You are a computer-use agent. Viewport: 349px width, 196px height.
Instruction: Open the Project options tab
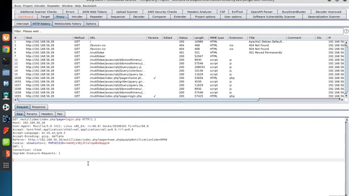click(x=205, y=17)
